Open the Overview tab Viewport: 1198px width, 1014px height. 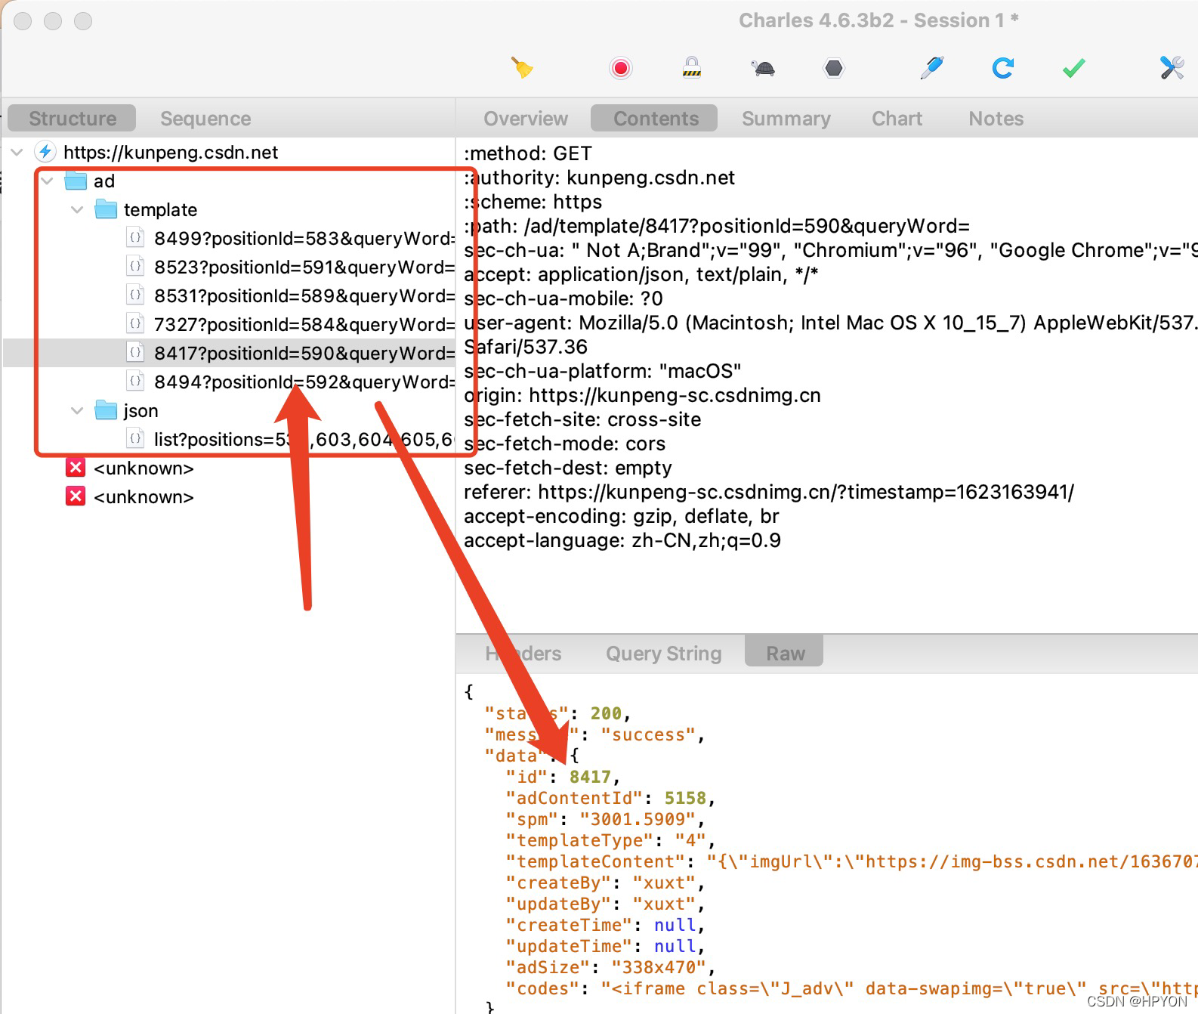pos(526,119)
